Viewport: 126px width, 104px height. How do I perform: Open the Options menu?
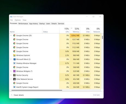pos(18,20)
